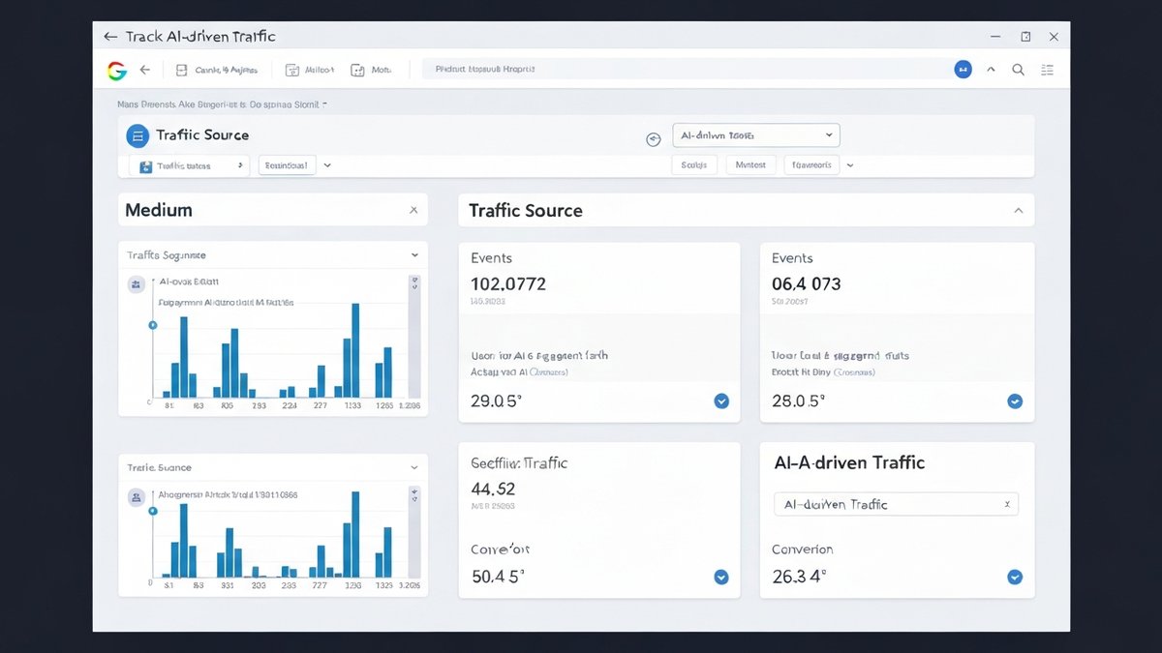Toggle the checkmark beside the 50.4 5° value
1162x653 pixels.
tap(721, 577)
